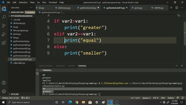This screenshot has height=105, width=186.
Task: Select Python 3.8.2 32-bit interpreter
Action: pos(10,98)
